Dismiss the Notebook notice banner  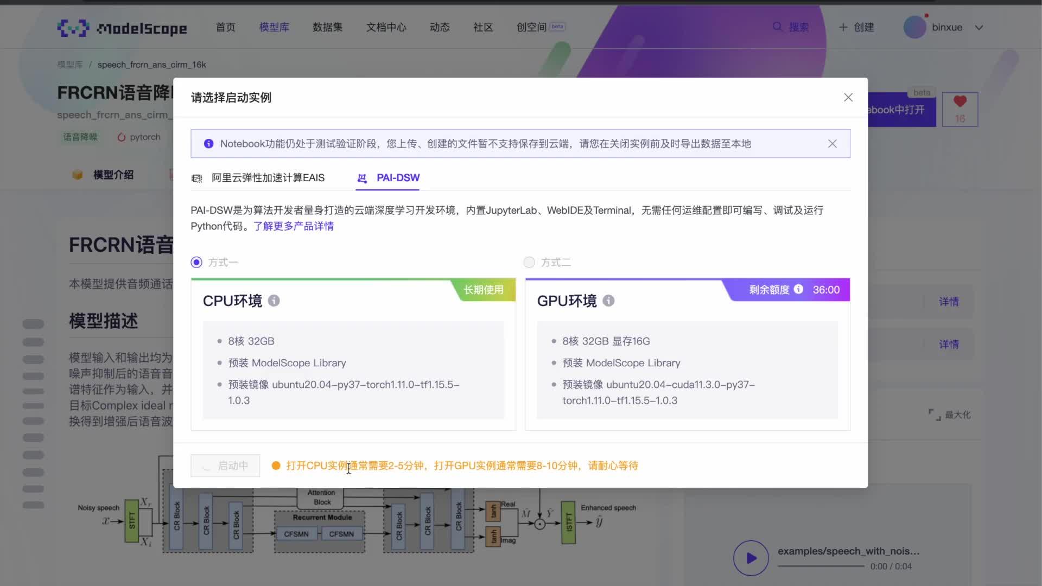[832, 144]
